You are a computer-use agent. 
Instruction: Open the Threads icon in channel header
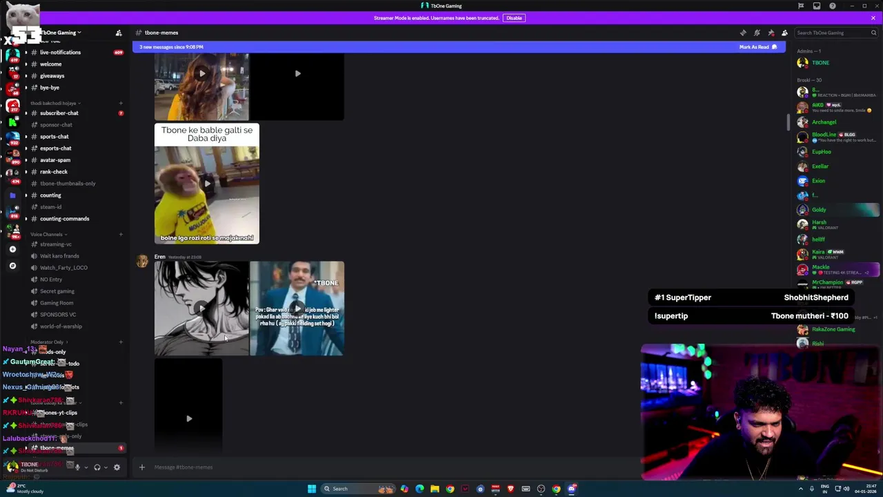click(743, 32)
